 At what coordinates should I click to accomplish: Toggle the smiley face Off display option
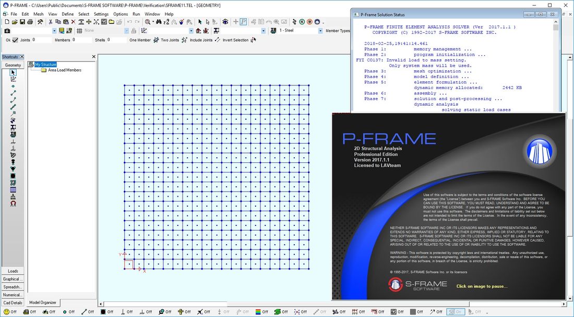[6, 312]
